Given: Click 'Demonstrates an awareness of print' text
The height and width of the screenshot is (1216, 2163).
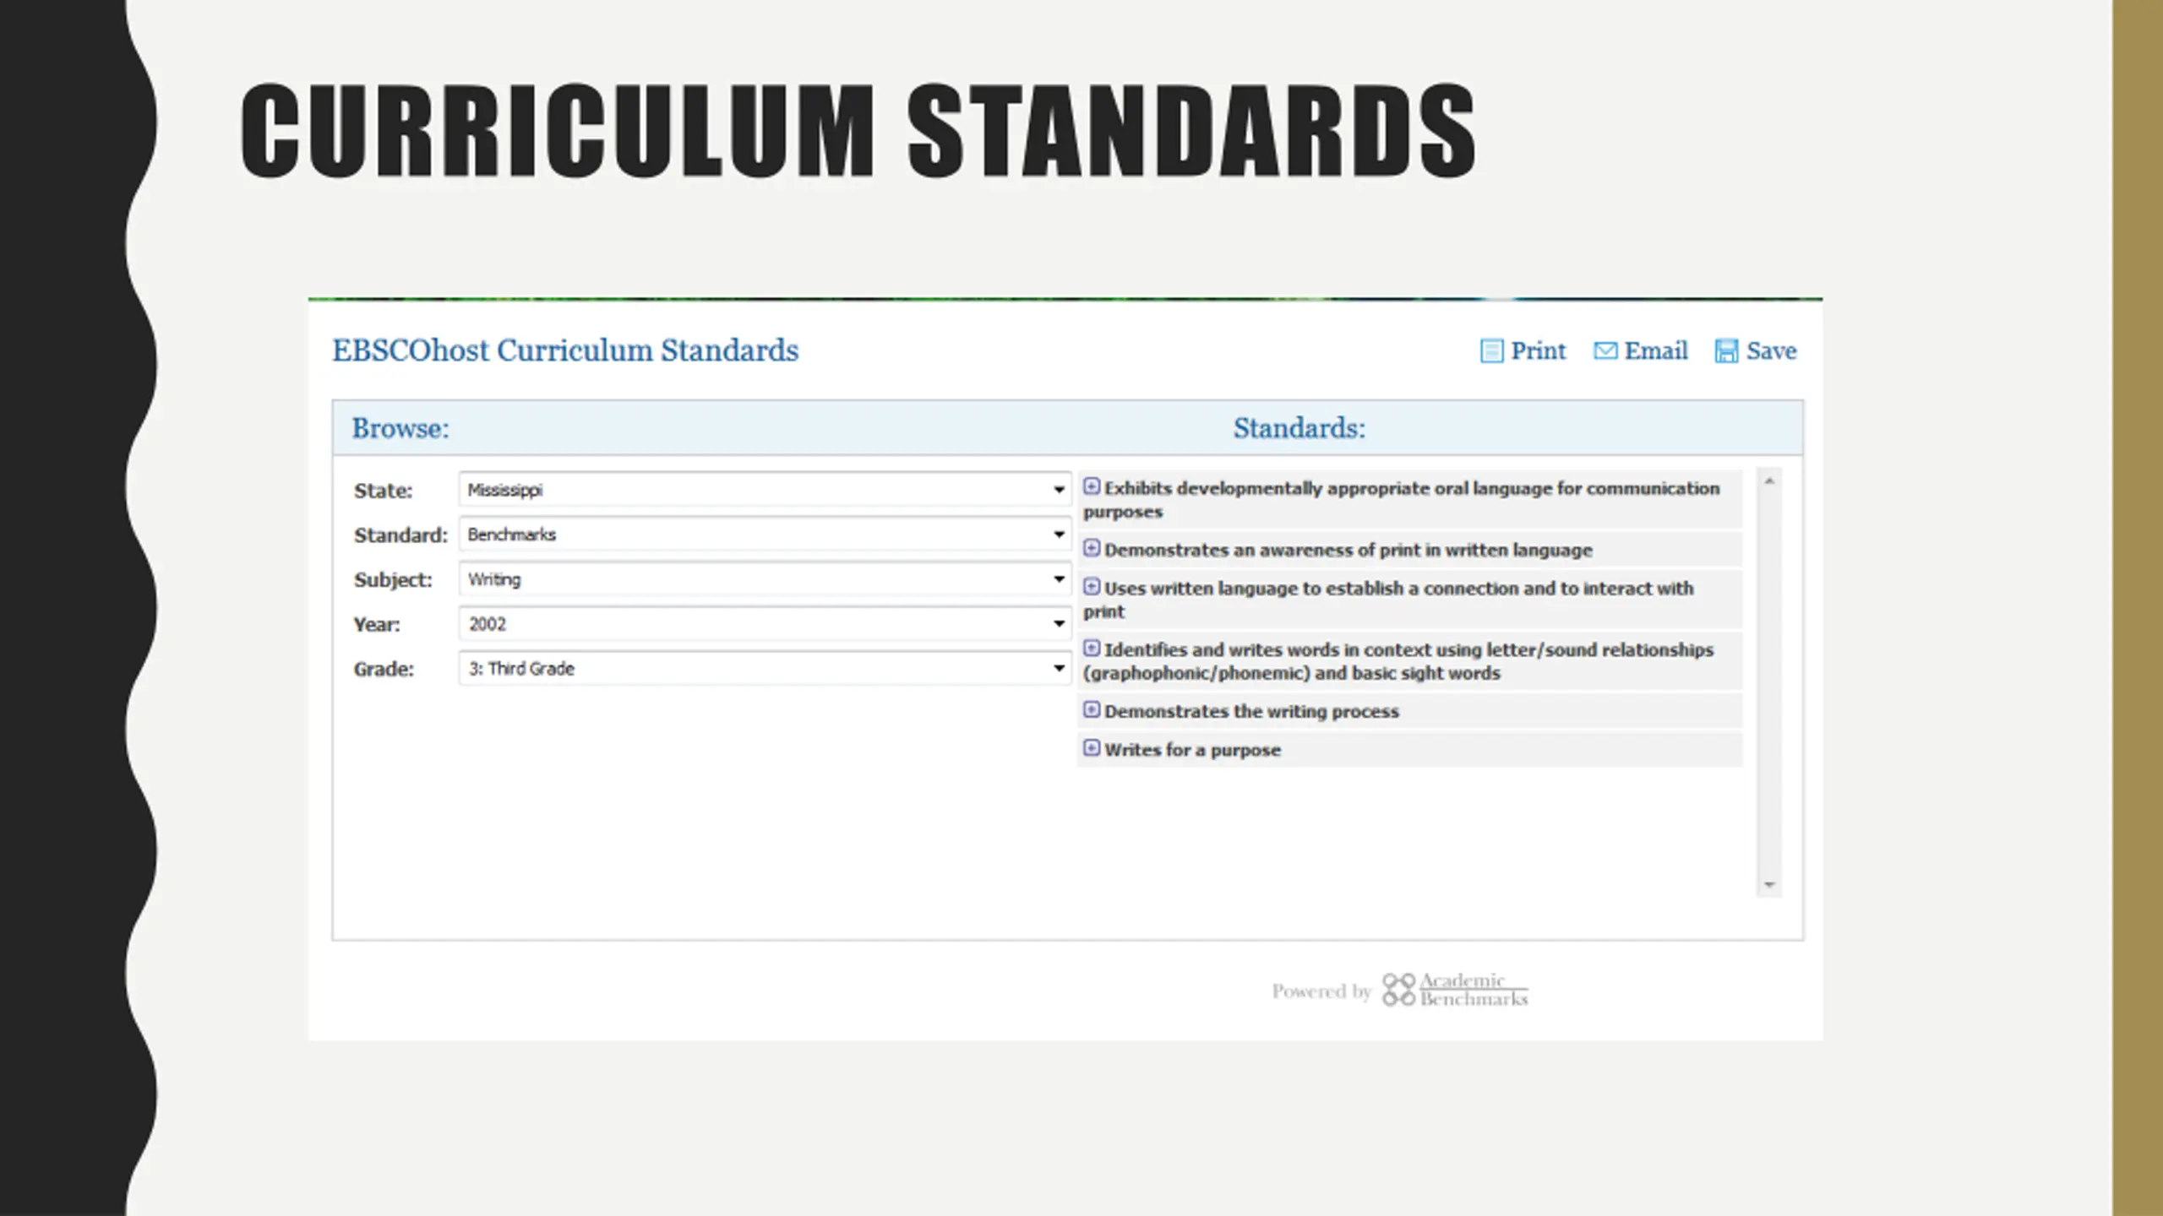Looking at the screenshot, I should (x=1348, y=551).
